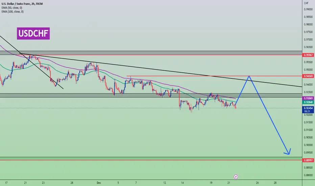Click the purple USDCHF label box
Screen dimensions: 315x186
click(x=33, y=33)
